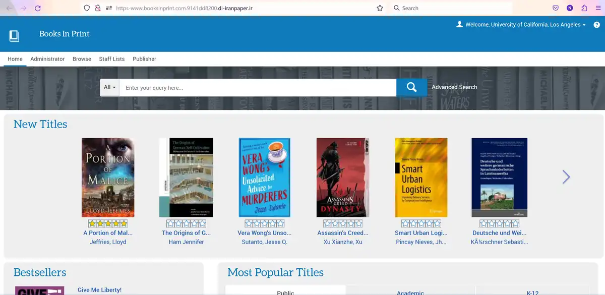This screenshot has width=605, height=295.
Task: Open the Smart Urban Logi... title link
Action: coord(421,233)
